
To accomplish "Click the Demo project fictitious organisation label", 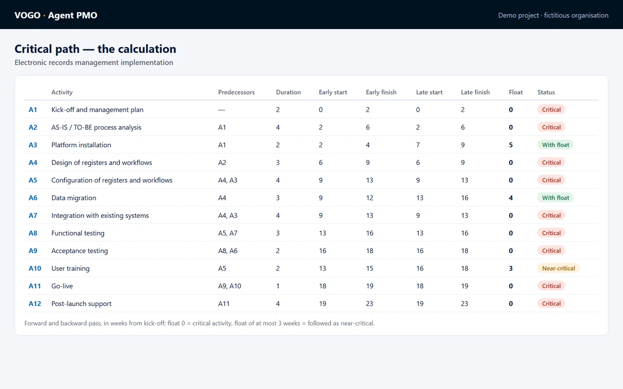I will pyautogui.click(x=553, y=15).
